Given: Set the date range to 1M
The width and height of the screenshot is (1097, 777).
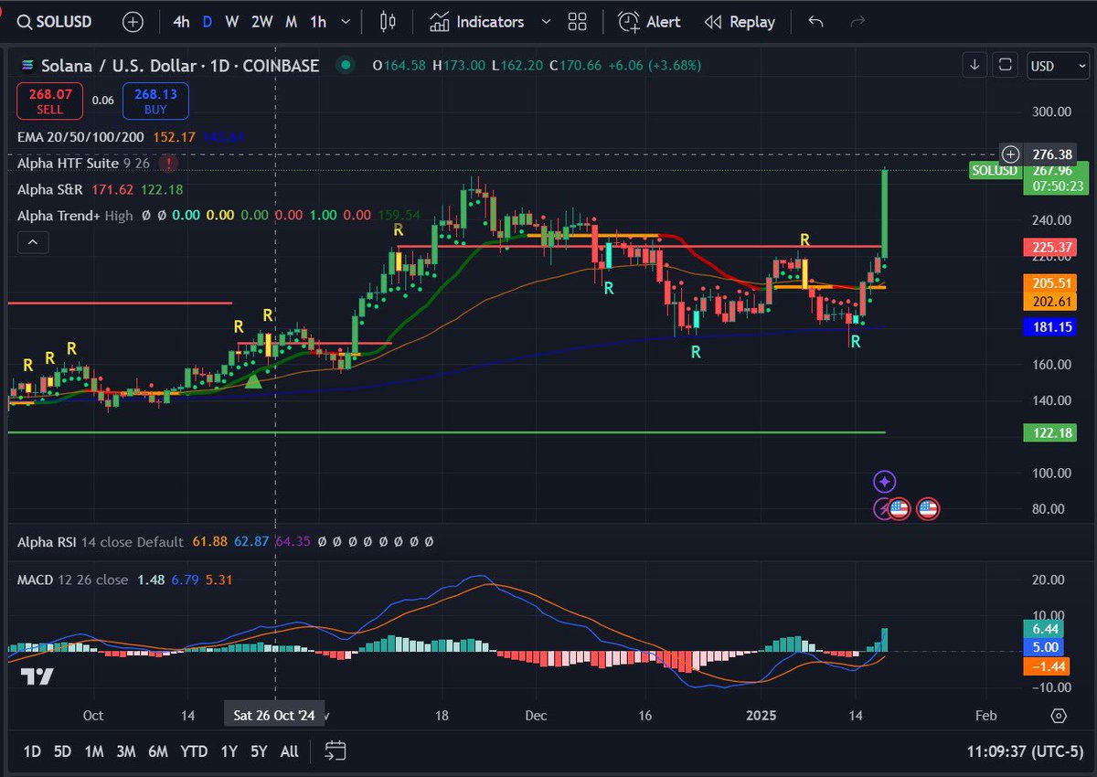Looking at the screenshot, I should coord(93,751).
